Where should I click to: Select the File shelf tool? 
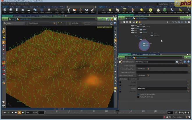pyautogui.click(x=74, y=10)
